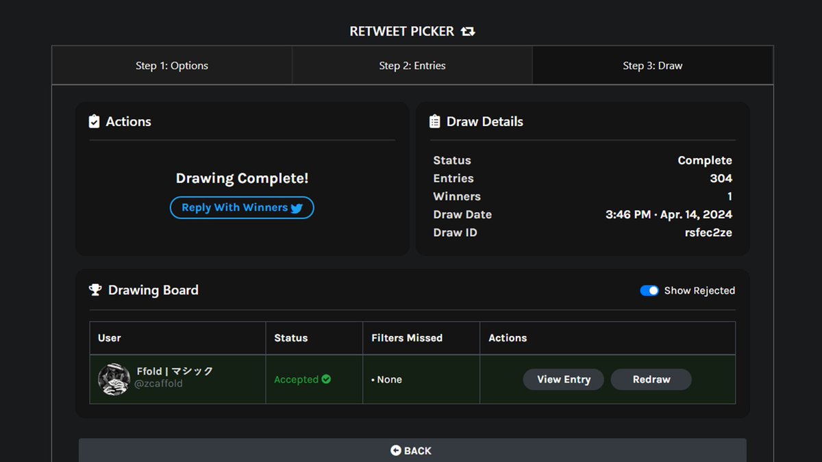Open View Entry for zcaffold
The width and height of the screenshot is (822, 462).
564,379
